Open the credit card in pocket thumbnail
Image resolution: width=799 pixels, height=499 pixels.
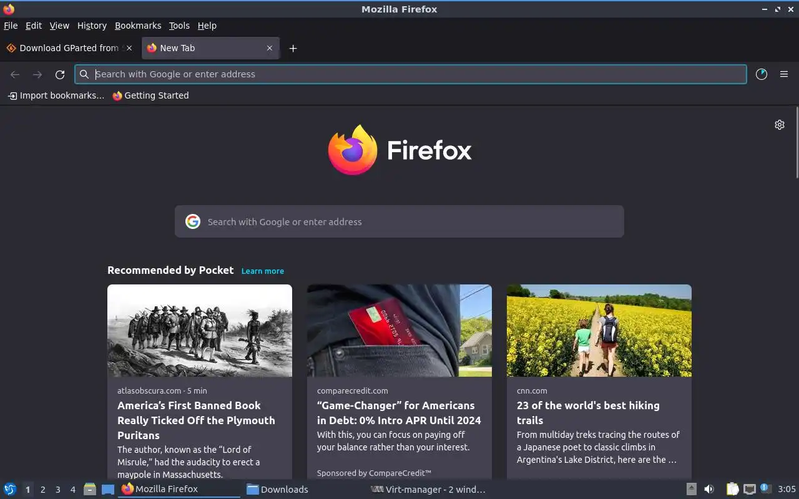399,331
